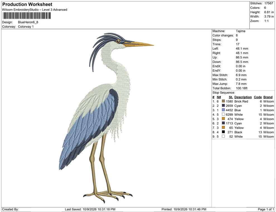
Task: Click the Total Bobbin value 100.18ft
Action: (x=242, y=88)
